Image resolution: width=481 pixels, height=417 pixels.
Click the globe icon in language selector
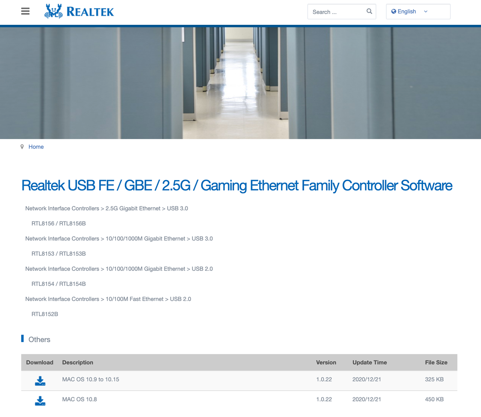coord(394,12)
